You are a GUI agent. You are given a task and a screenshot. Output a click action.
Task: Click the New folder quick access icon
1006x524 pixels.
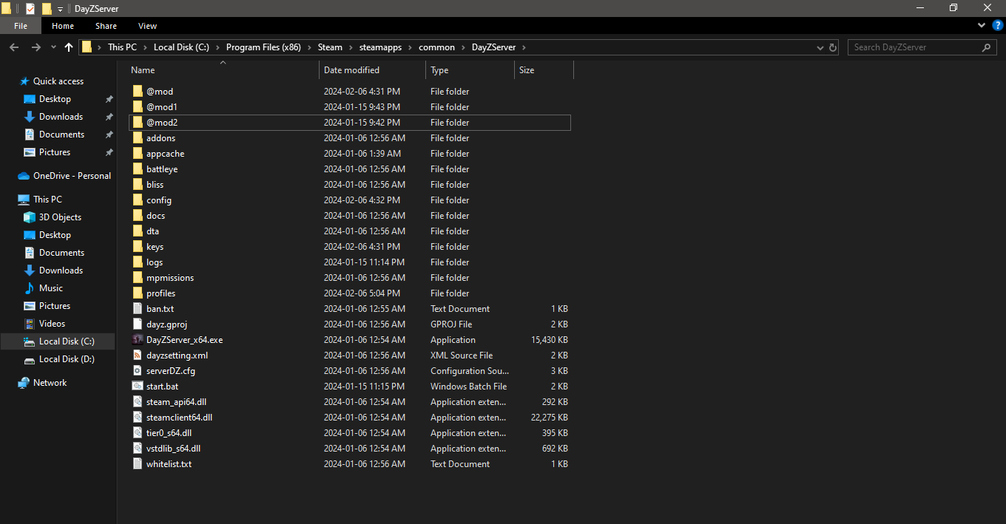pos(47,9)
